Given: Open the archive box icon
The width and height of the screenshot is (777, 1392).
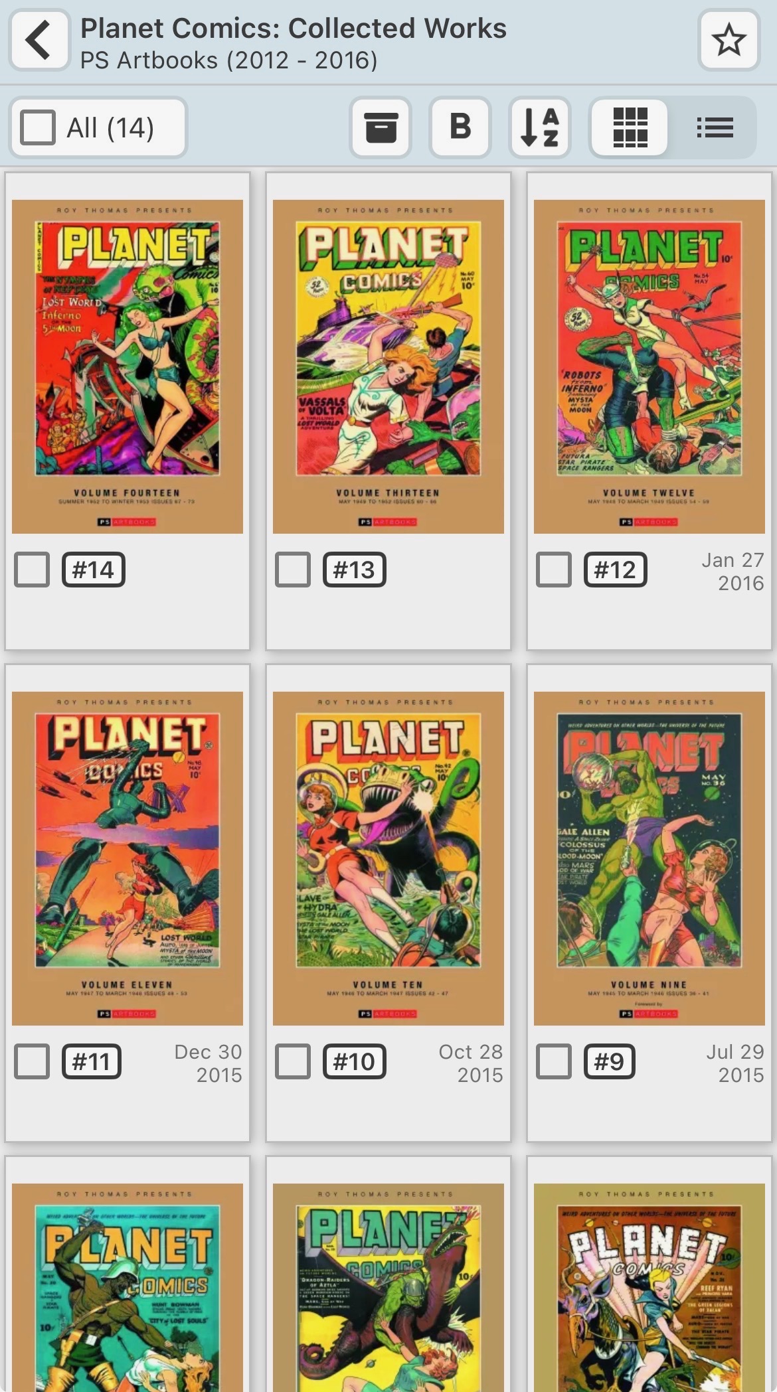Looking at the screenshot, I should point(381,127).
